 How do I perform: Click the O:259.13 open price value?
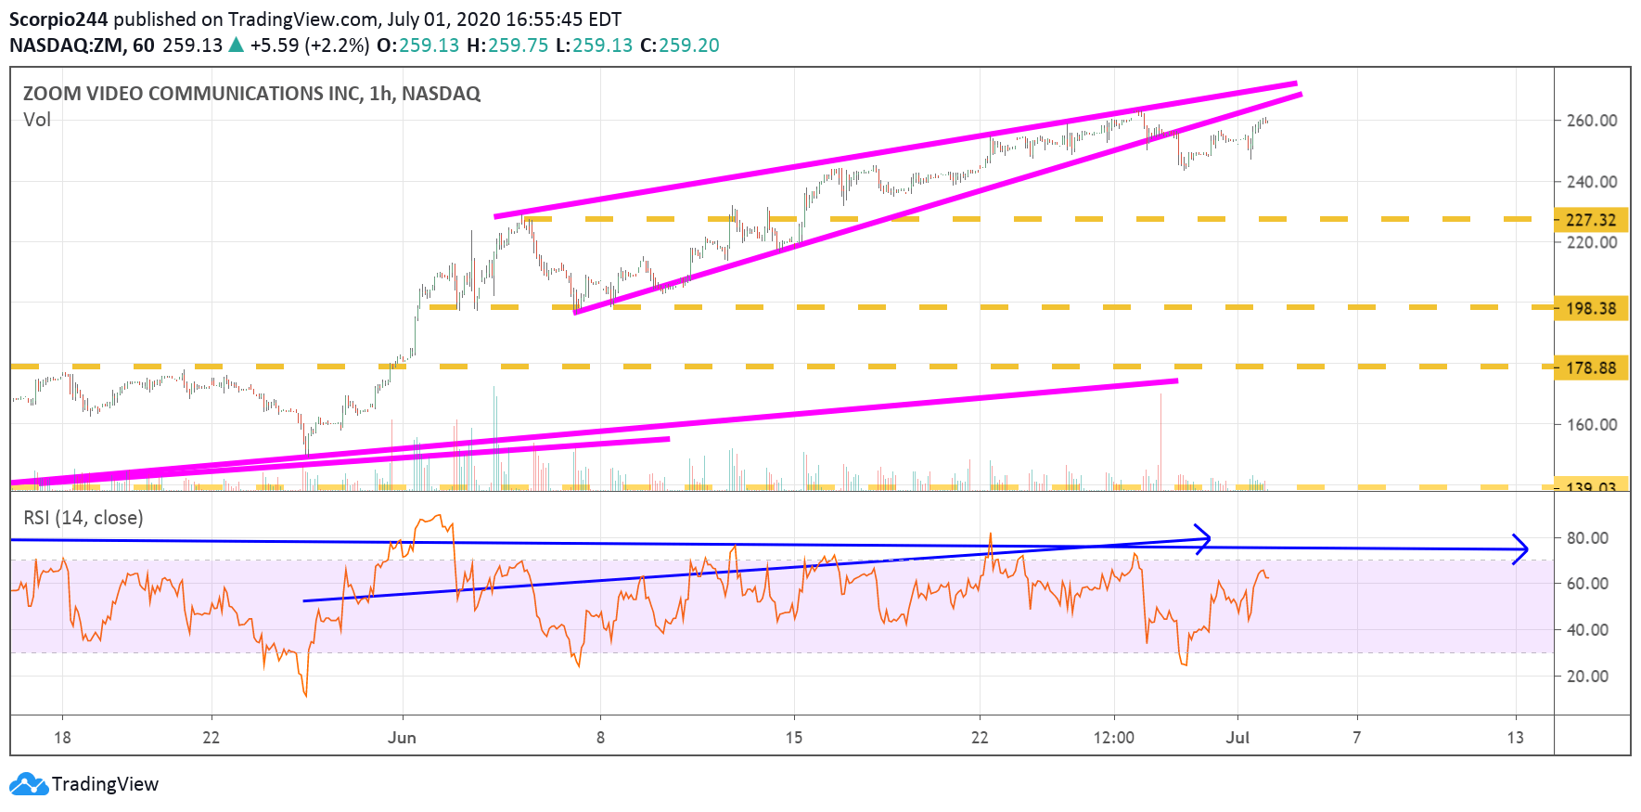click(x=417, y=45)
